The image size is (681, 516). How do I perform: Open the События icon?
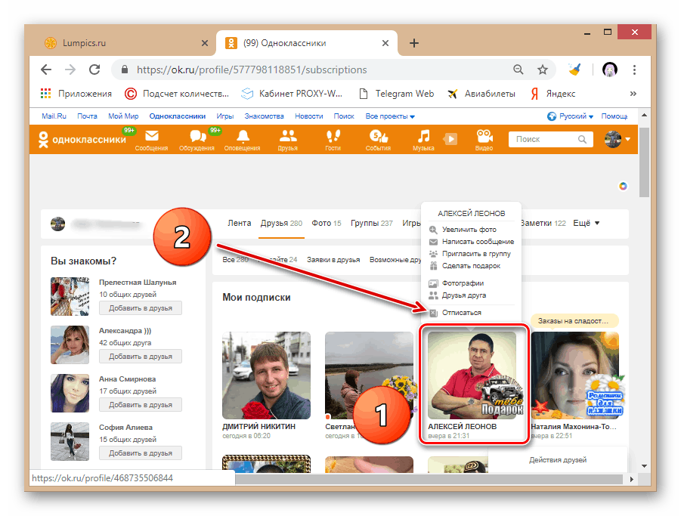click(x=378, y=139)
